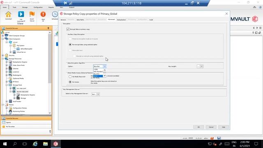Open the Storage ribbon tab
263x148 pixels.
[x=25, y=7]
